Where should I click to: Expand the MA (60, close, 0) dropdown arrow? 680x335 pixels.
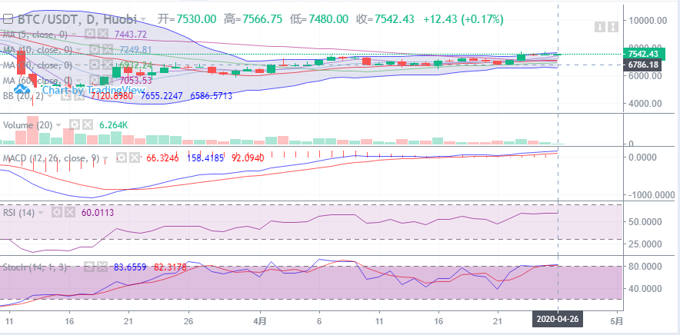coord(80,81)
